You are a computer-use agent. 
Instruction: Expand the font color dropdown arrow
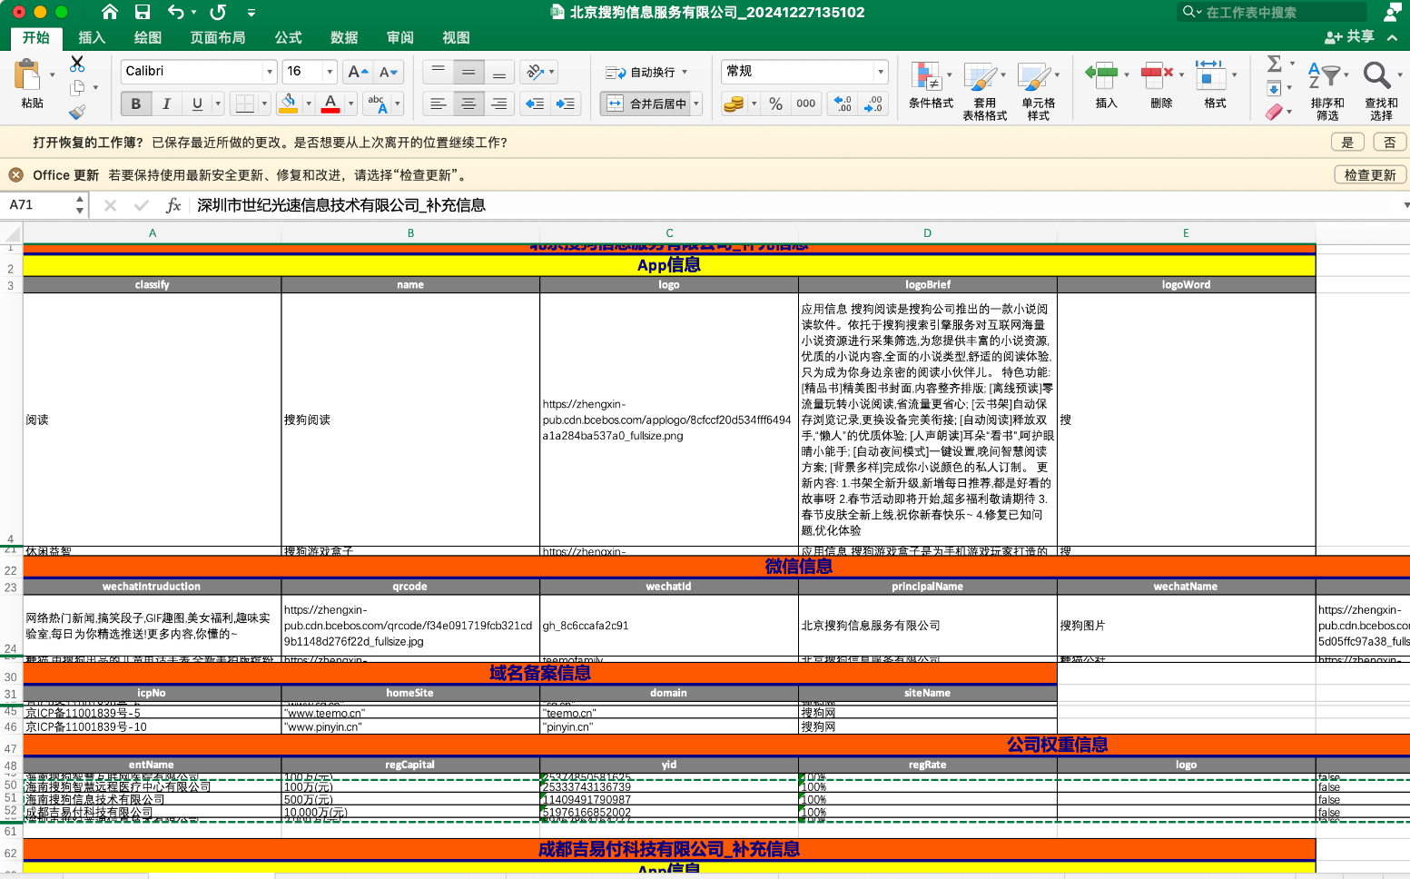(350, 104)
